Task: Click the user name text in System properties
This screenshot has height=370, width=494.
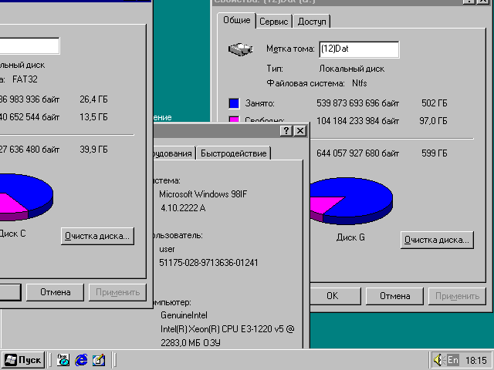Action: click(167, 249)
